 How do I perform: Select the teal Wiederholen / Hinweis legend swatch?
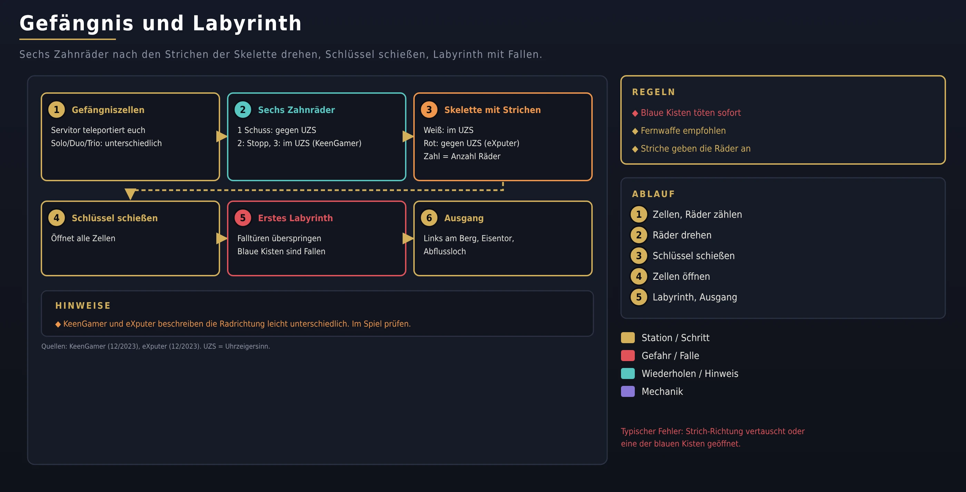point(628,374)
